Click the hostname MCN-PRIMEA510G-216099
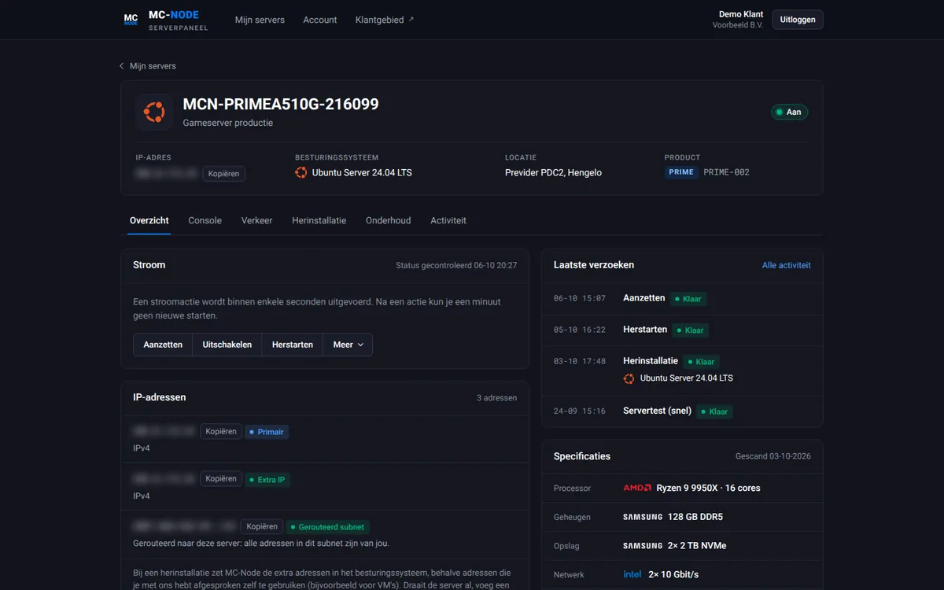 pyautogui.click(x=281, y=104)
